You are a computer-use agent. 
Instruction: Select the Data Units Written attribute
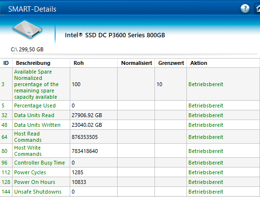(37, 125)
